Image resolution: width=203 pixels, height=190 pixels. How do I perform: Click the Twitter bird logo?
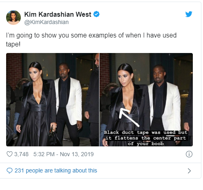[189, 14]
